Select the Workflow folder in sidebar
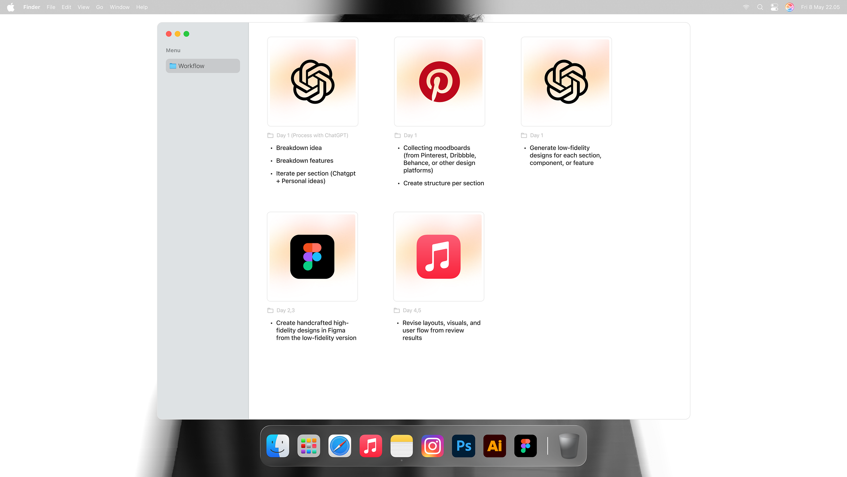This screenshot has width=847, height=477. 203,66
